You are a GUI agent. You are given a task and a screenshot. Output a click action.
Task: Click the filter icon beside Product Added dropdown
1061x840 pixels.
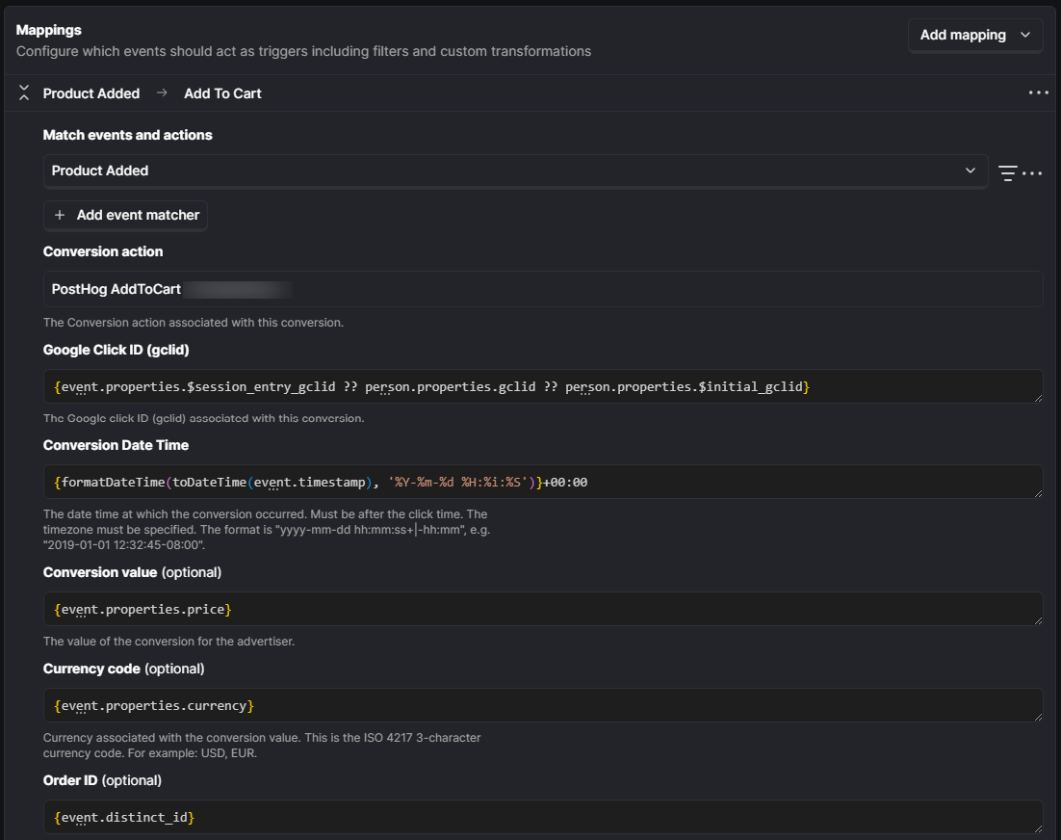click(1007, 173)
